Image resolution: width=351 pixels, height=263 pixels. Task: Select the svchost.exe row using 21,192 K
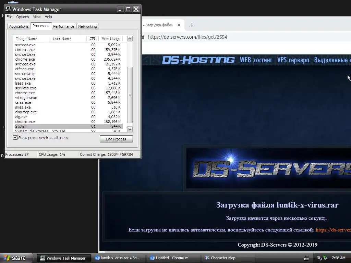coord(69,64)
